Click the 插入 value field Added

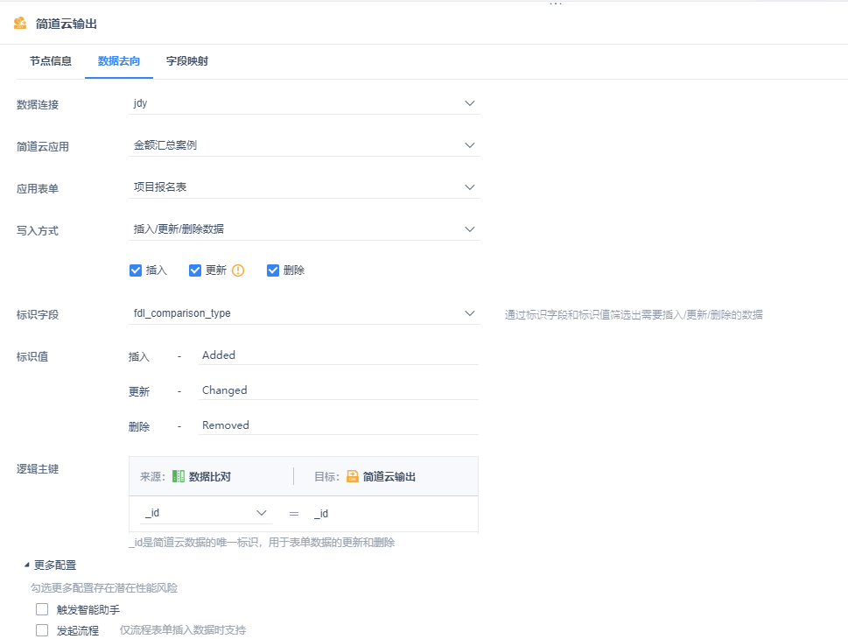pyautogui.click(x=339, y=355)
